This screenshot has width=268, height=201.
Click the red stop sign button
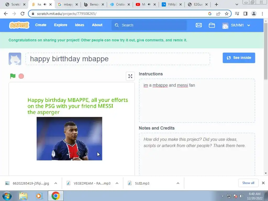(21, 76)
